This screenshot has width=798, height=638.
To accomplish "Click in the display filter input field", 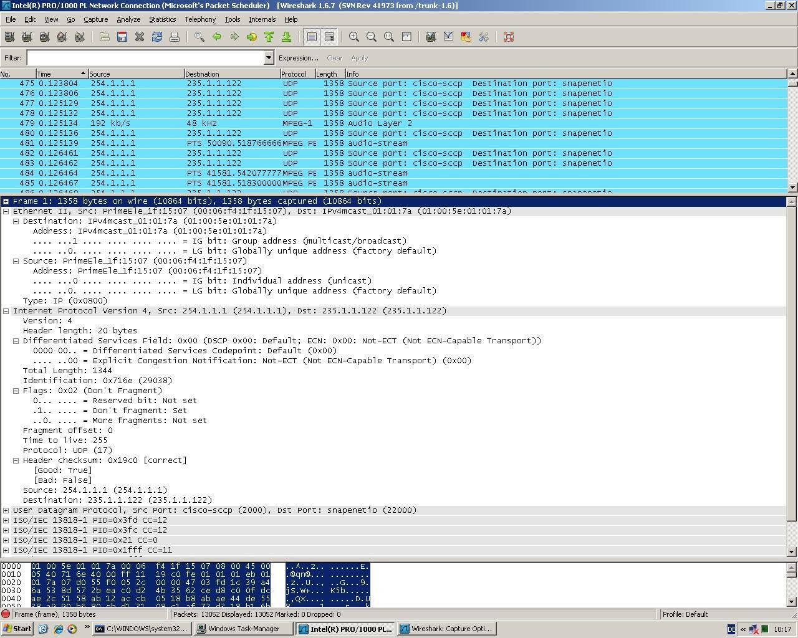I will coord(145,58).
